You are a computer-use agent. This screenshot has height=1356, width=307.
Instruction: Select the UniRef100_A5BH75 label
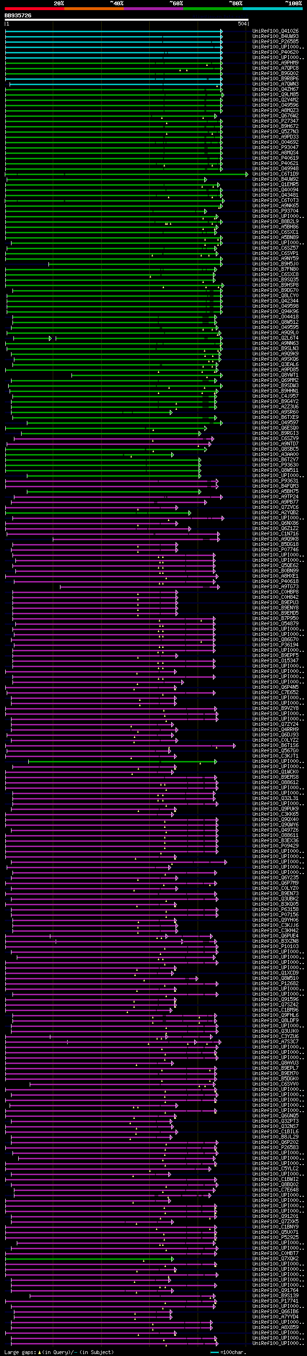[275, 492]
